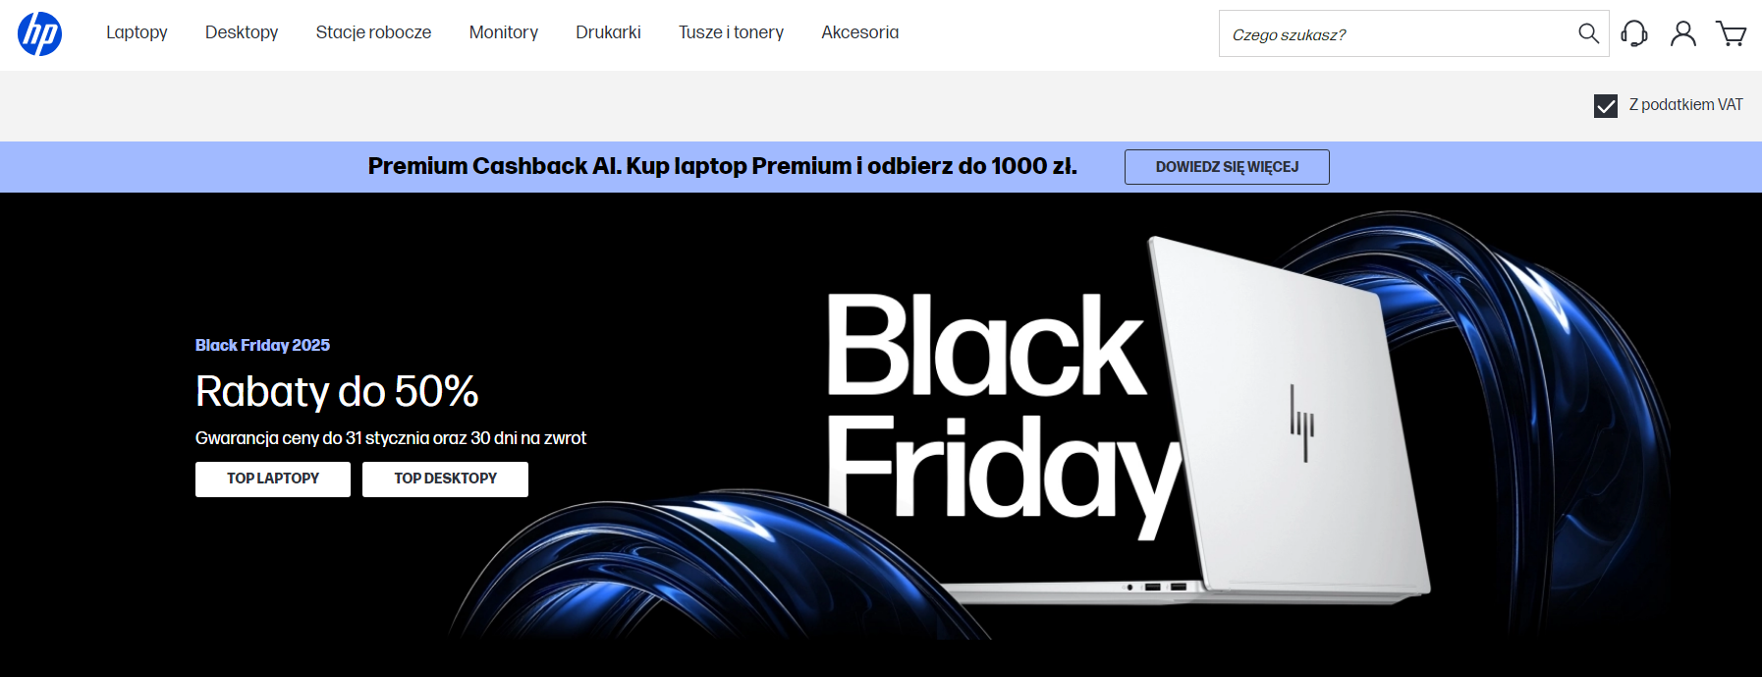The width and height of the screenshot is (1762, 677).
Task: Select Tusze i tonery menu item
Action: pos(731,32)
